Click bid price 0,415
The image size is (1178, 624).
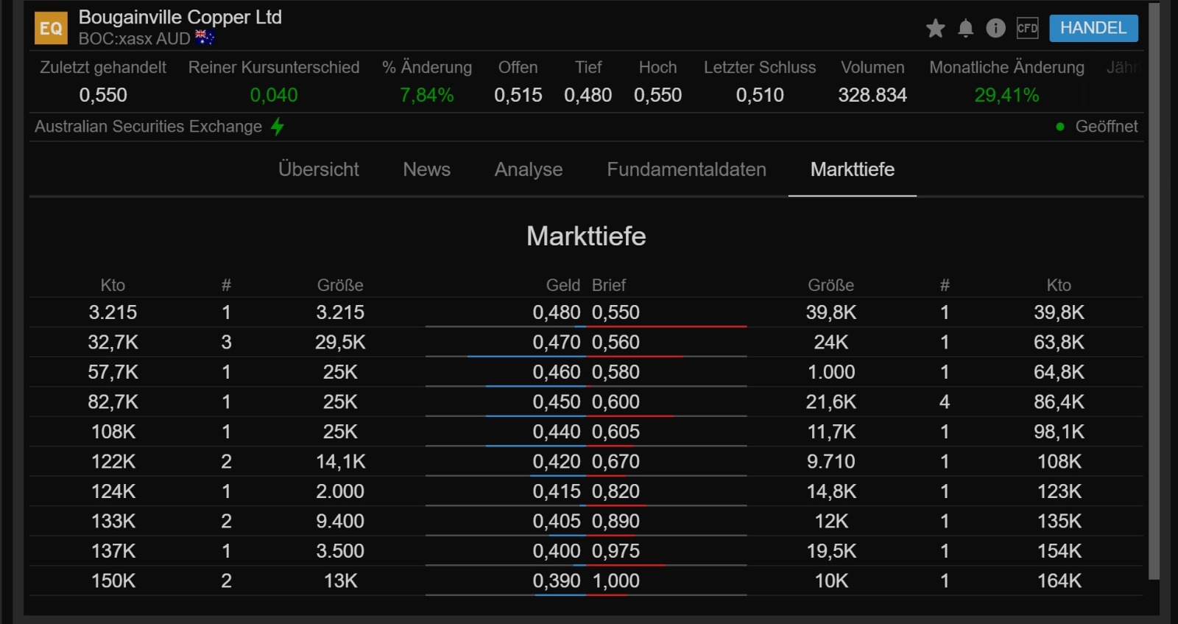[557, 491]
